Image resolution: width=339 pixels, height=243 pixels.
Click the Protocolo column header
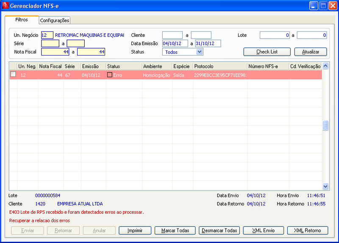click(220, 67)
